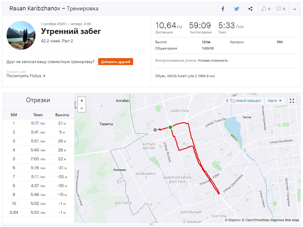
Task: Click the map resize handle bar
Action: (x=151, y=224)
